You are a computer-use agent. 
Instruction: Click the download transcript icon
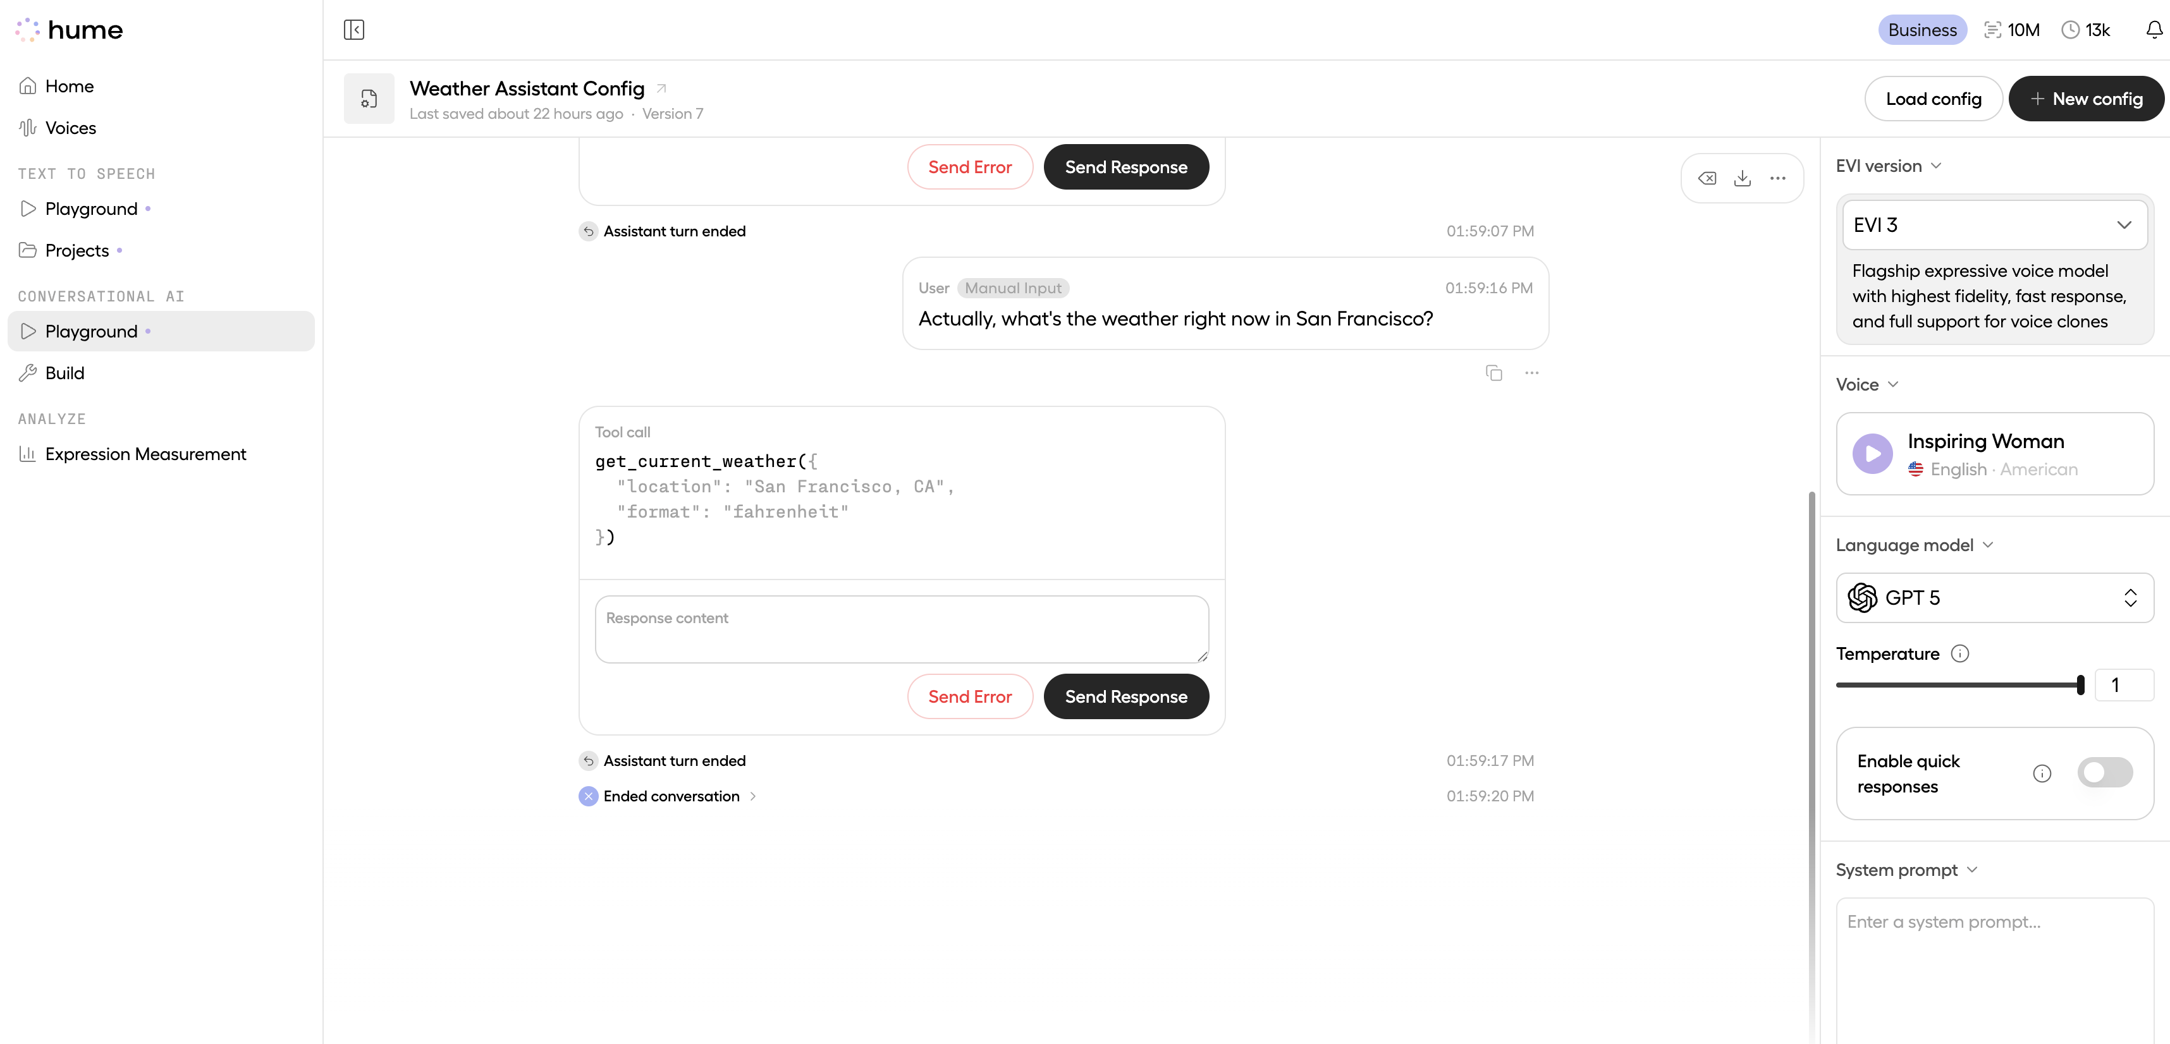(x=1742, y=178)
